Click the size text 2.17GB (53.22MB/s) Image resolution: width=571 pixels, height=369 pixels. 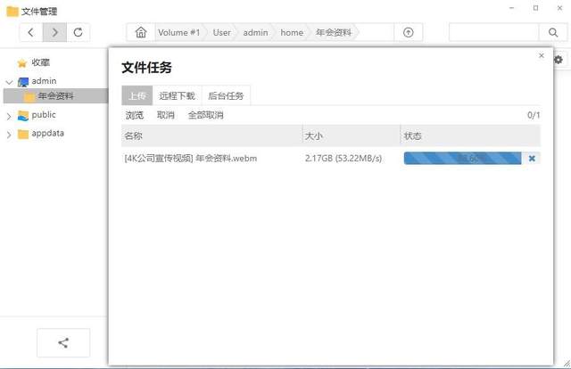tap(343, 159)
